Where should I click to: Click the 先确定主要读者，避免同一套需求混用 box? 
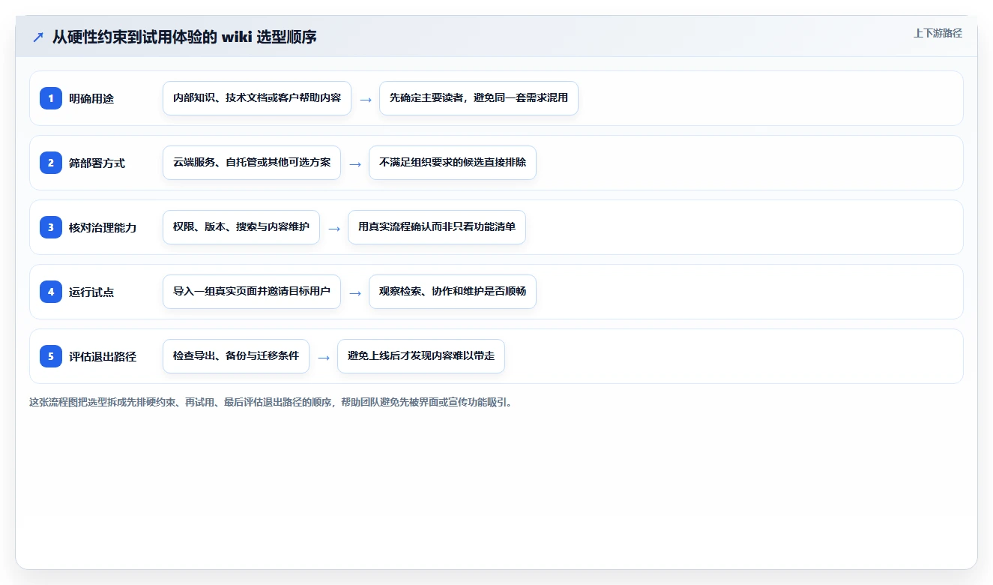tap(479, 98)
